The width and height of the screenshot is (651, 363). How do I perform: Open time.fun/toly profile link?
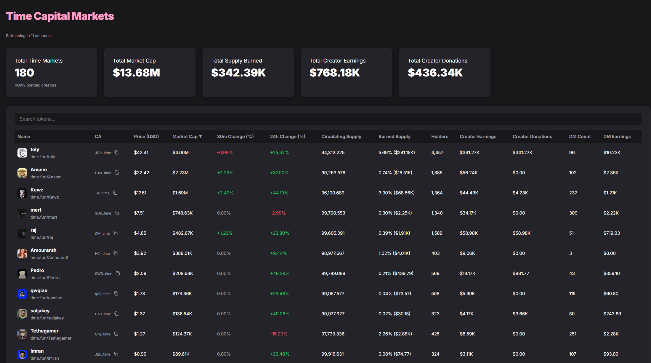43,157
